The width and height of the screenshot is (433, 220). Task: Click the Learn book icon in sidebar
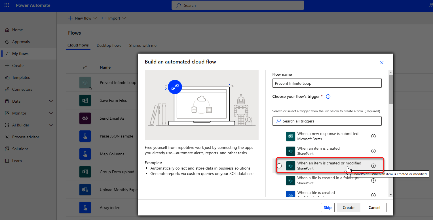[7, 161]
